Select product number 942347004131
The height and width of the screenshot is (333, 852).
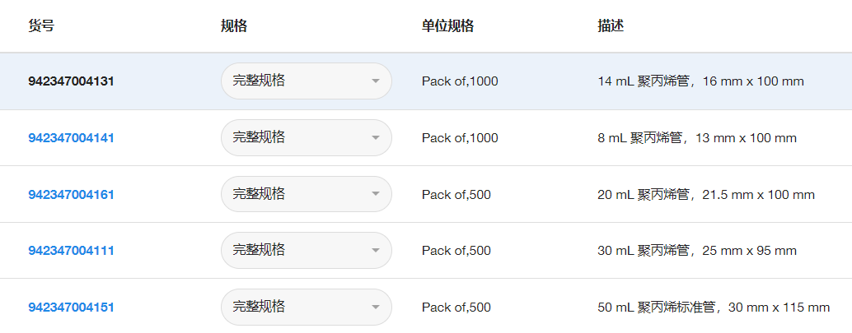coord(71,81)
